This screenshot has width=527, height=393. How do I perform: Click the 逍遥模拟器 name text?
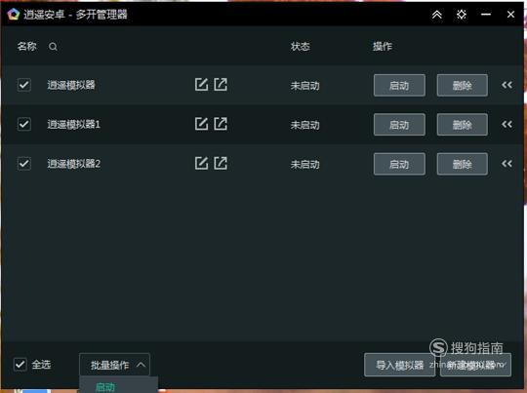coord(71,85)
